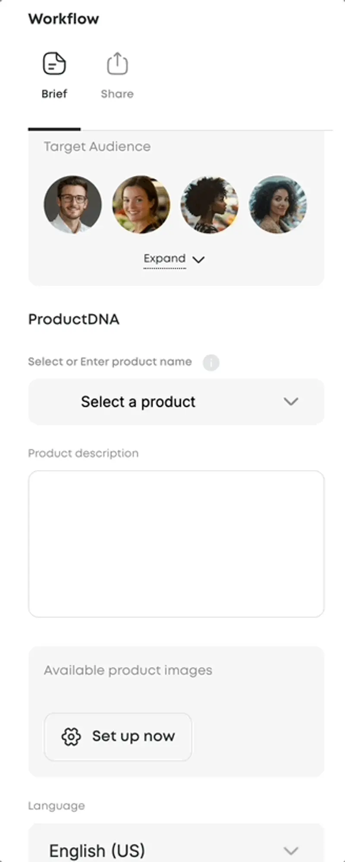
Task: Click the gear icon in Set up now
Action: pyautogui.click(x=71, y=737)
